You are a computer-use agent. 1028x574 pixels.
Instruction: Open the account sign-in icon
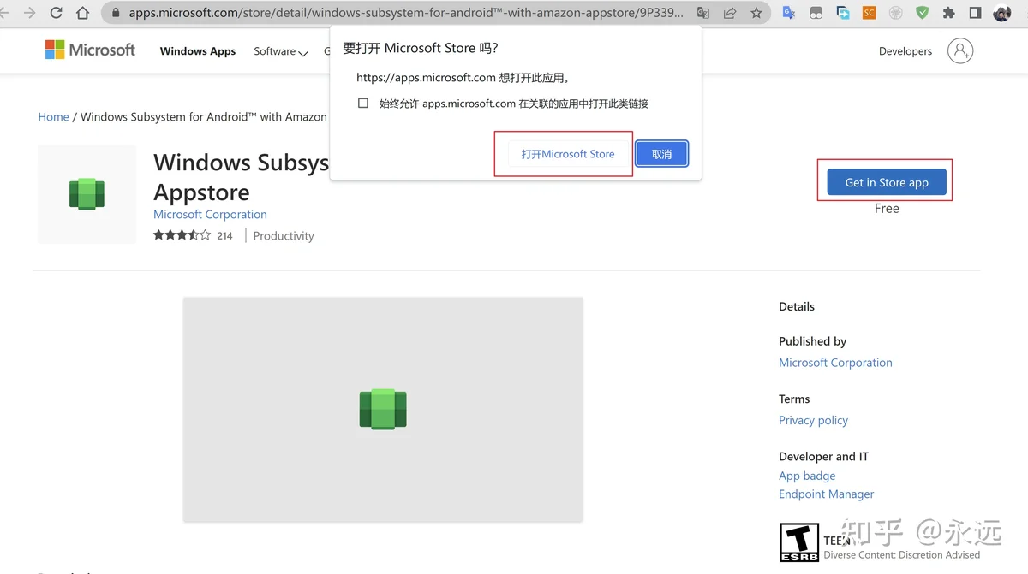coord(960,50)
